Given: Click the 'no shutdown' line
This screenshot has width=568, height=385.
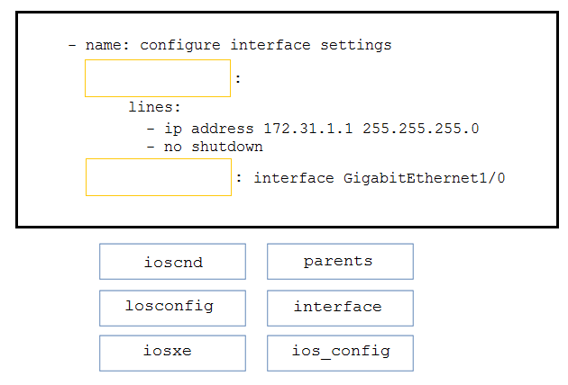Looking at the screenshot, I should coord(214,147).
